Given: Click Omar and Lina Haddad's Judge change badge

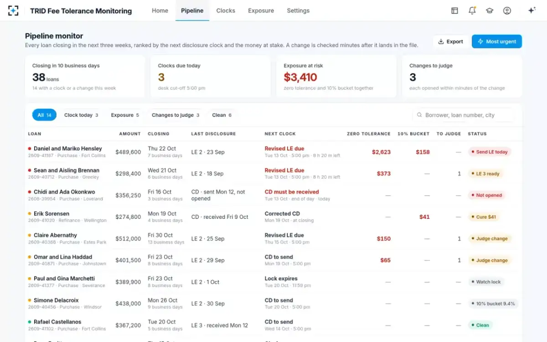Looking at the screenshot, I should click(490, 260).
